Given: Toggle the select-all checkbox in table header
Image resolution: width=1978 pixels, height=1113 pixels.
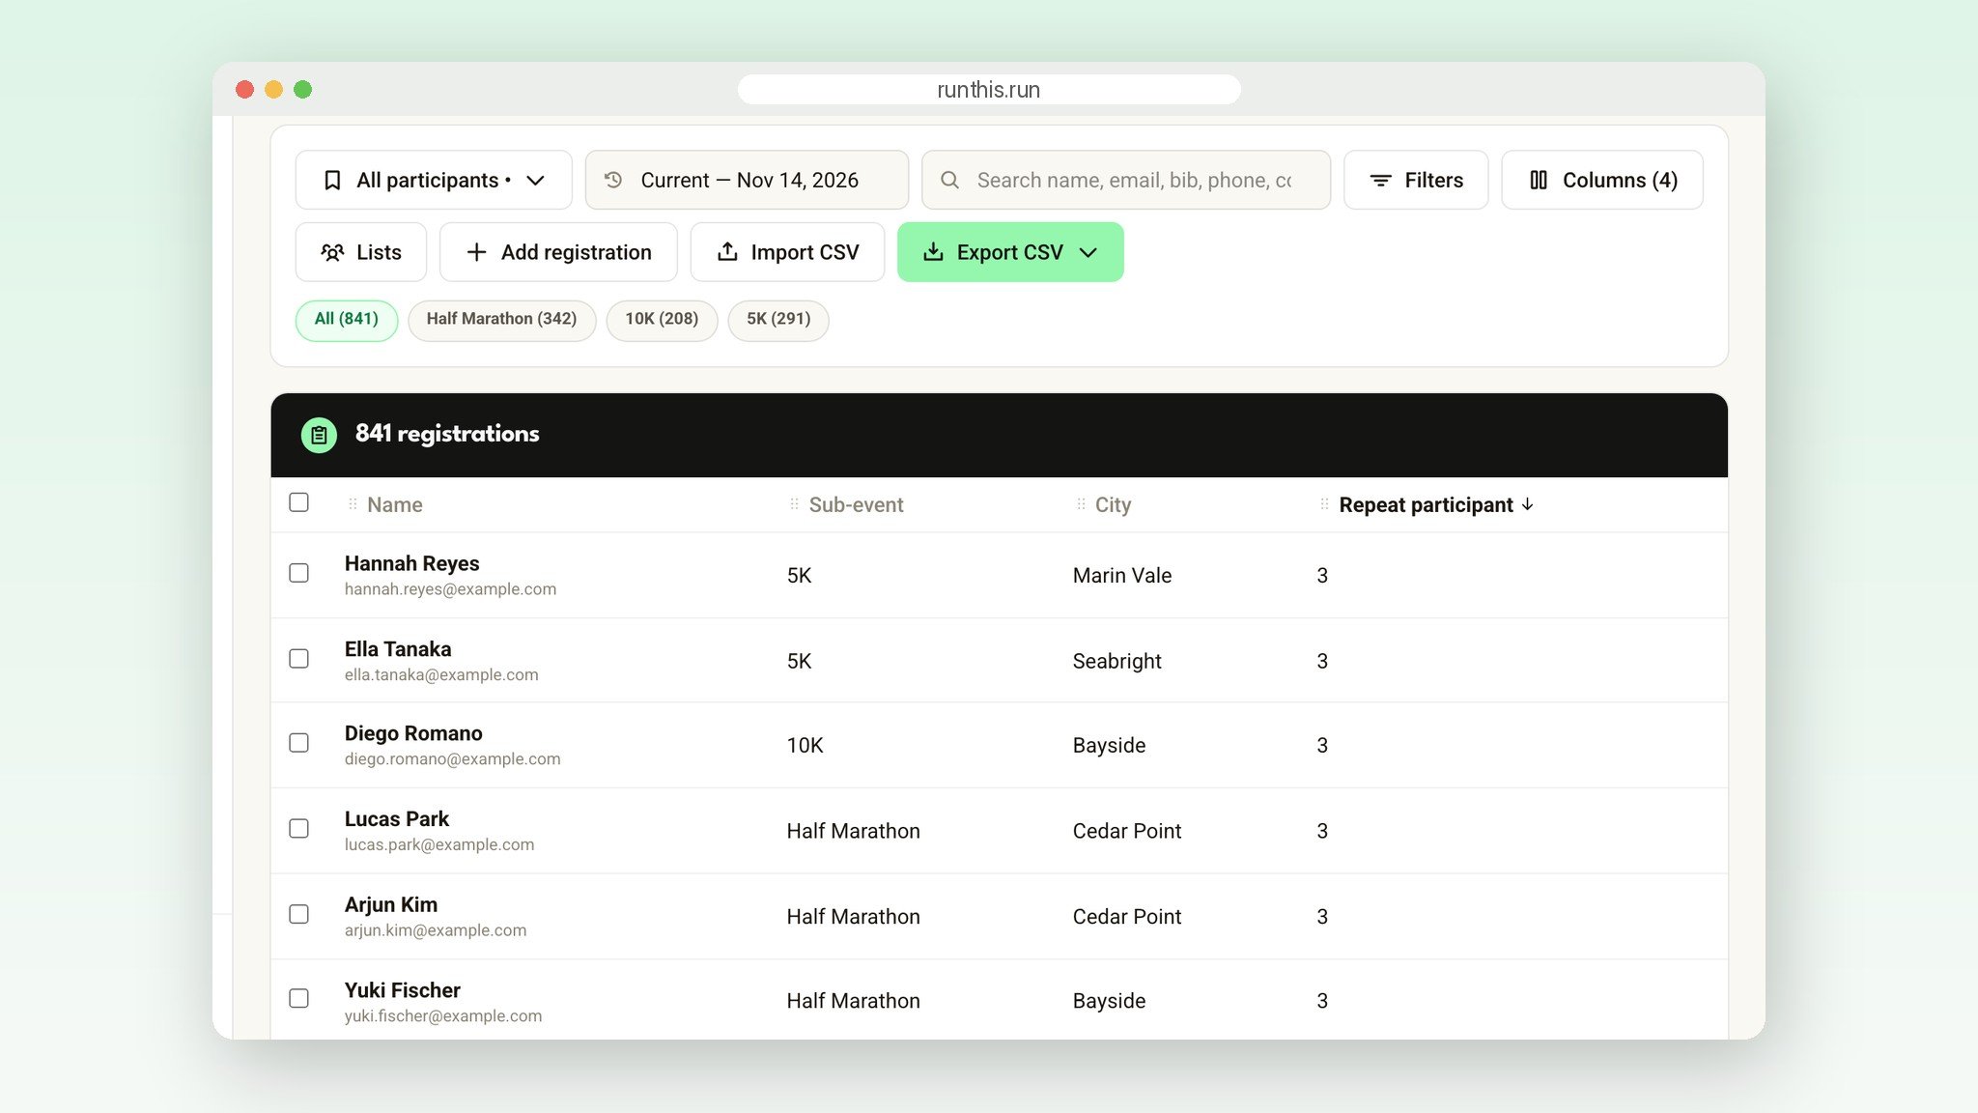Looking at the screenshot, I should pyautogui.click(x=299, y=502).
